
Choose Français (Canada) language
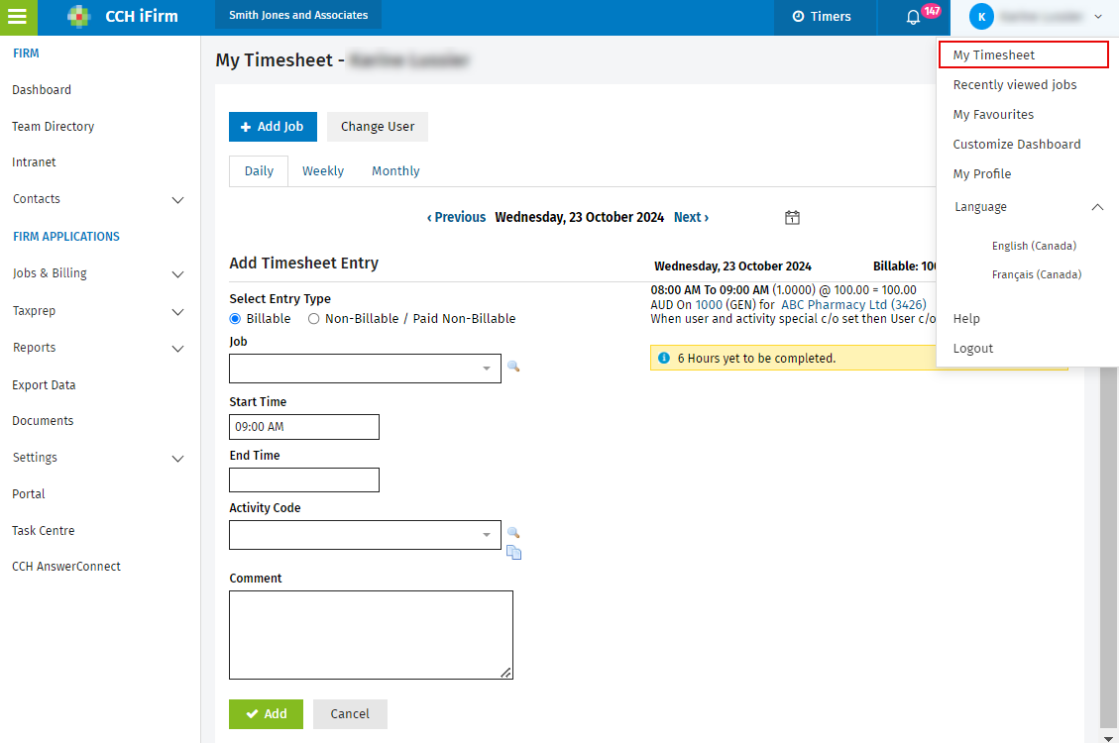1036,274
